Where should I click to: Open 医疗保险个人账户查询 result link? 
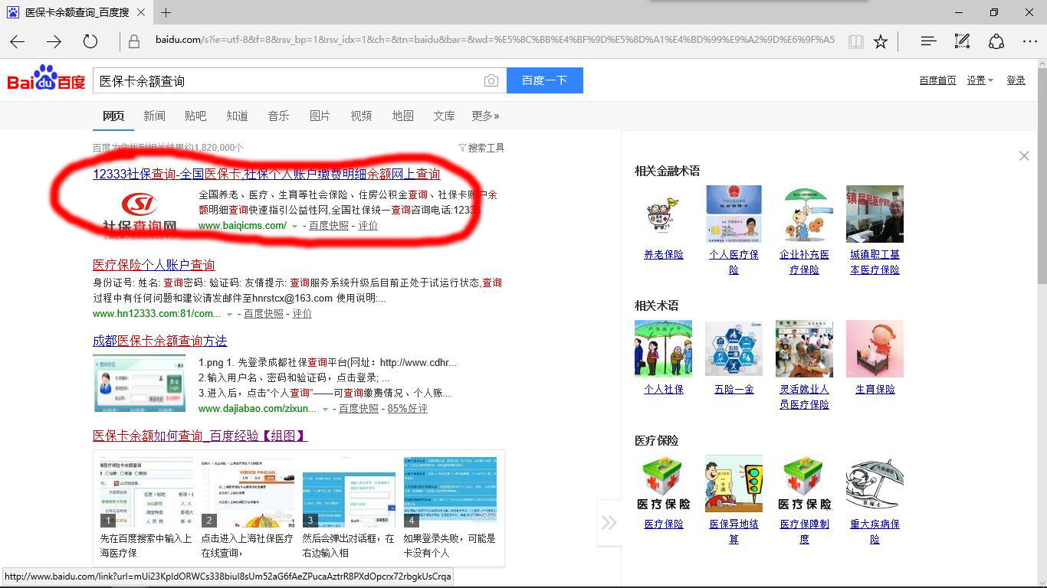pyautogui.click(x=153, y=265)
